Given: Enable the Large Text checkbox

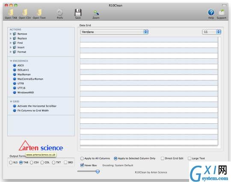Looking at the screenshot, I should click(190, 158).
